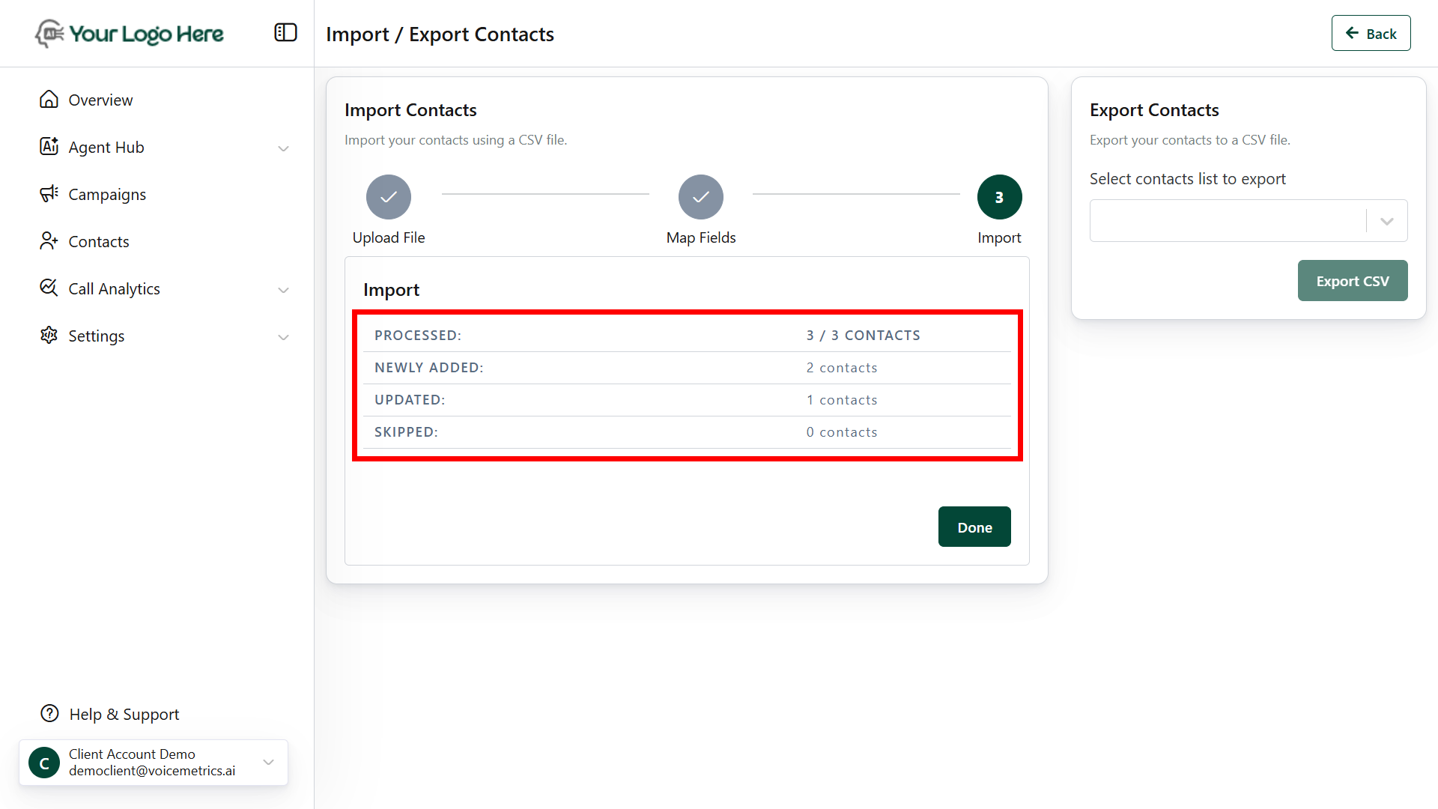Screen dimensions: 1438x809
Task: Click the Your Logo Here logo
Action: pos(130,34)
